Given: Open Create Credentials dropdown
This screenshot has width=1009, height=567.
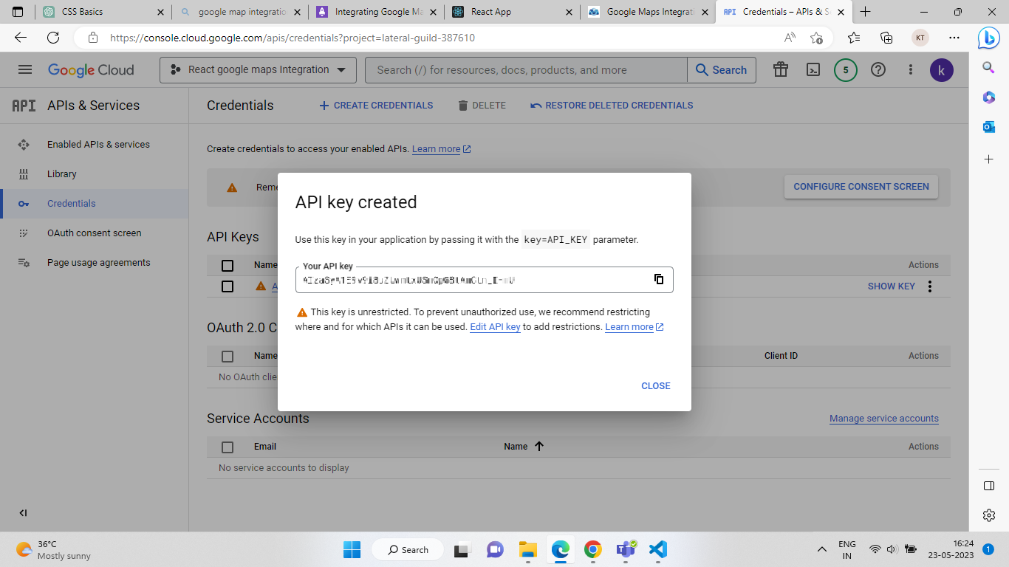Looking at the screenshot, I should click(x=376, y=106).
